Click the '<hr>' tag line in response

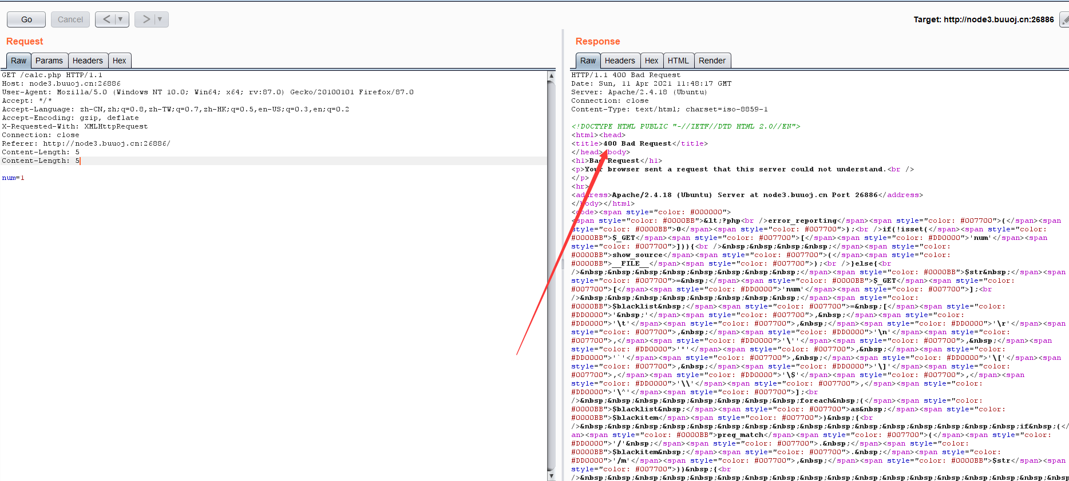click(x=580, y=186)
